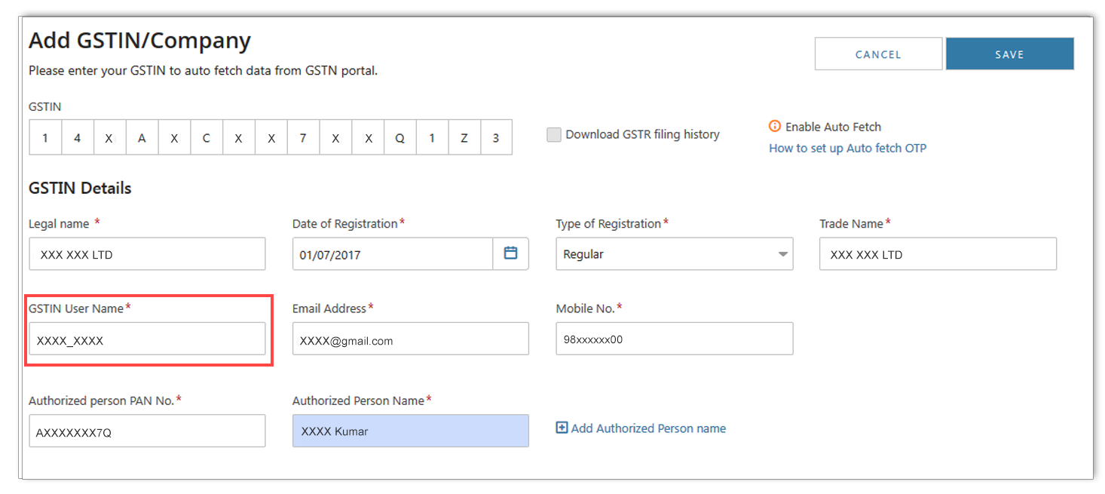The image size is (1105, 494).
Task: Click the first GSTIN digit box
Action: click(45, 138)
